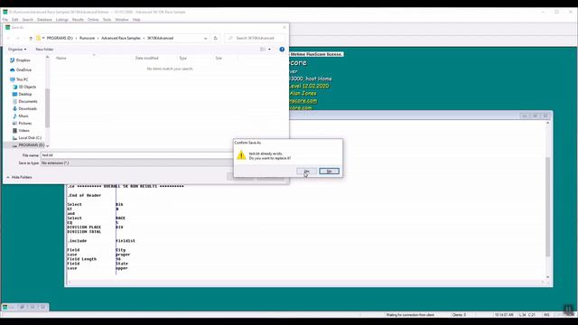Click the folder icon in address bar
Image resolution: width=578 pixels, height=325 pixels.
(38, 38)
